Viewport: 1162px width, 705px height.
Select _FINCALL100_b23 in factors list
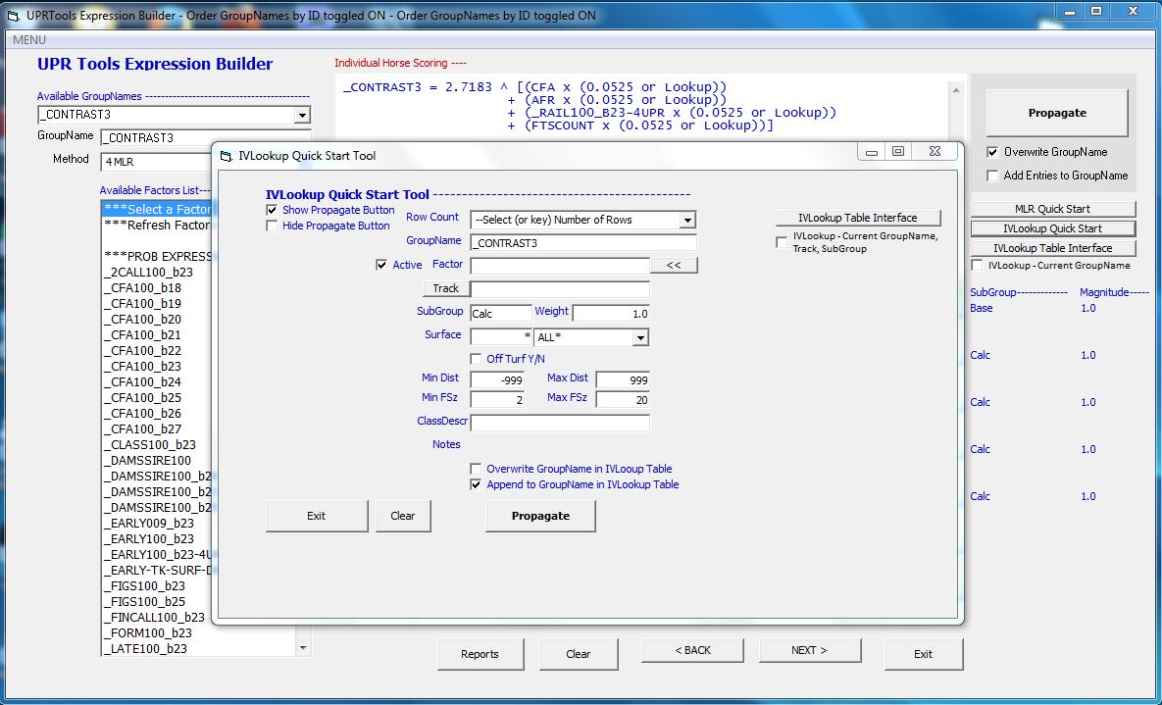coord(157,618)
